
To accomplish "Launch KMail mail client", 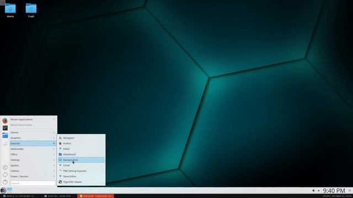I will click(x=82, y=149).
